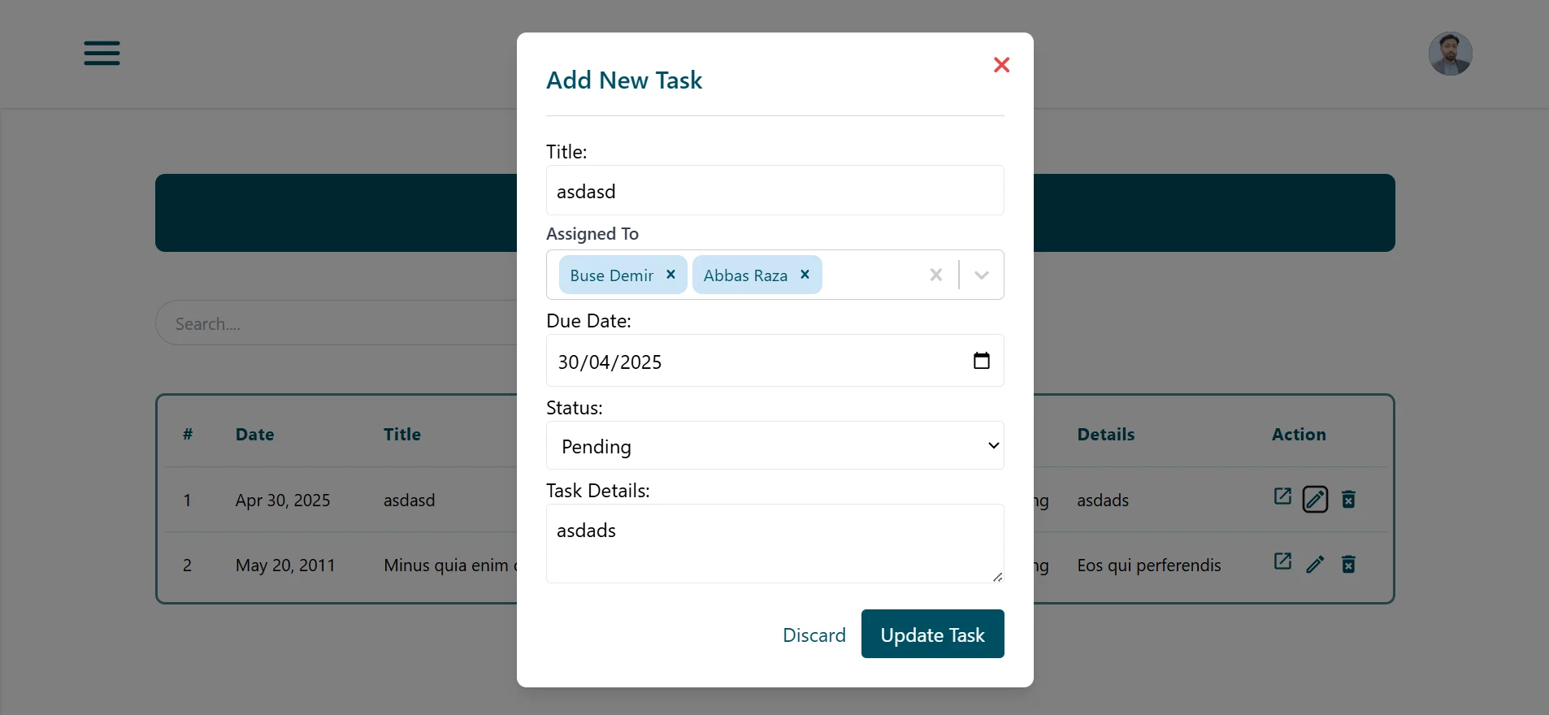Click the user profile avatar
Viewport: 1549px width, 715px height.
1450,54
